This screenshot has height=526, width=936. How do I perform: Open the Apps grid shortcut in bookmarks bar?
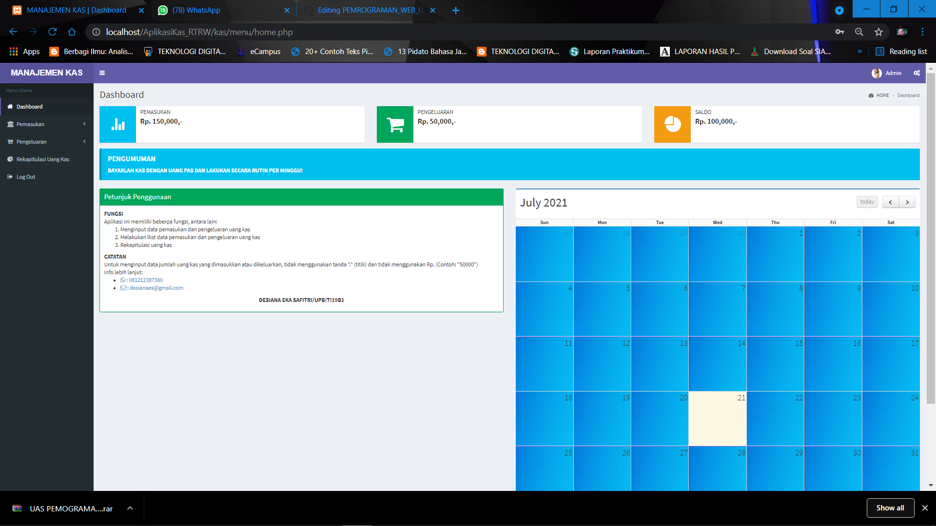click(24, 52)
